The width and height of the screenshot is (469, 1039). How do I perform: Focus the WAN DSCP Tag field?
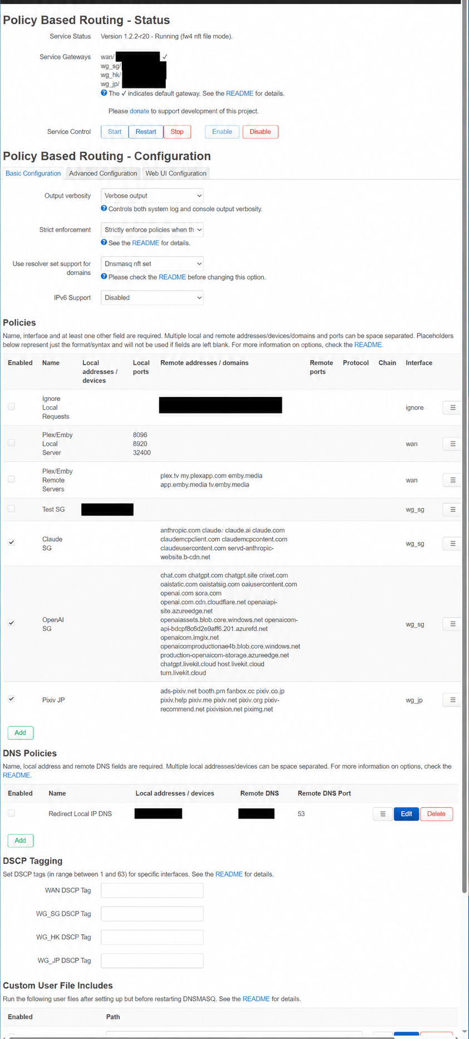coord(152,890)
